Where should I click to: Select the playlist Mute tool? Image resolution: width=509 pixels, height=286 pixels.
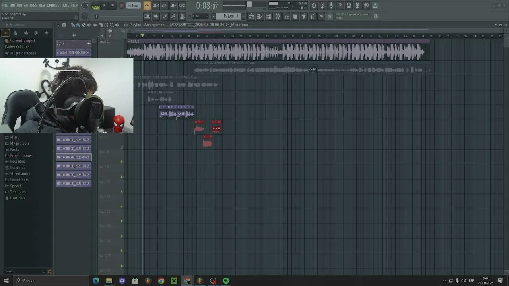coord(89,25)
